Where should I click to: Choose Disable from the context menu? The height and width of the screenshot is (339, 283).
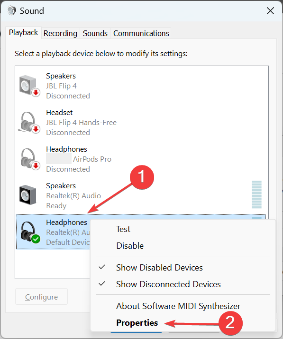point(130,246)
